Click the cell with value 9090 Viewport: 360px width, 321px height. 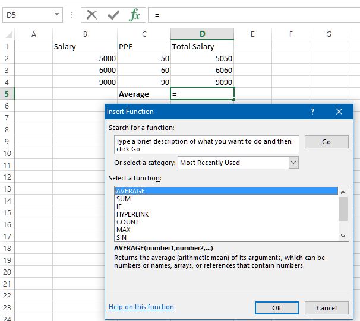tap(202, 82)
